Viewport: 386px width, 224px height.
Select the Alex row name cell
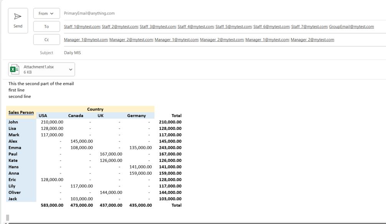click(21, 141)
